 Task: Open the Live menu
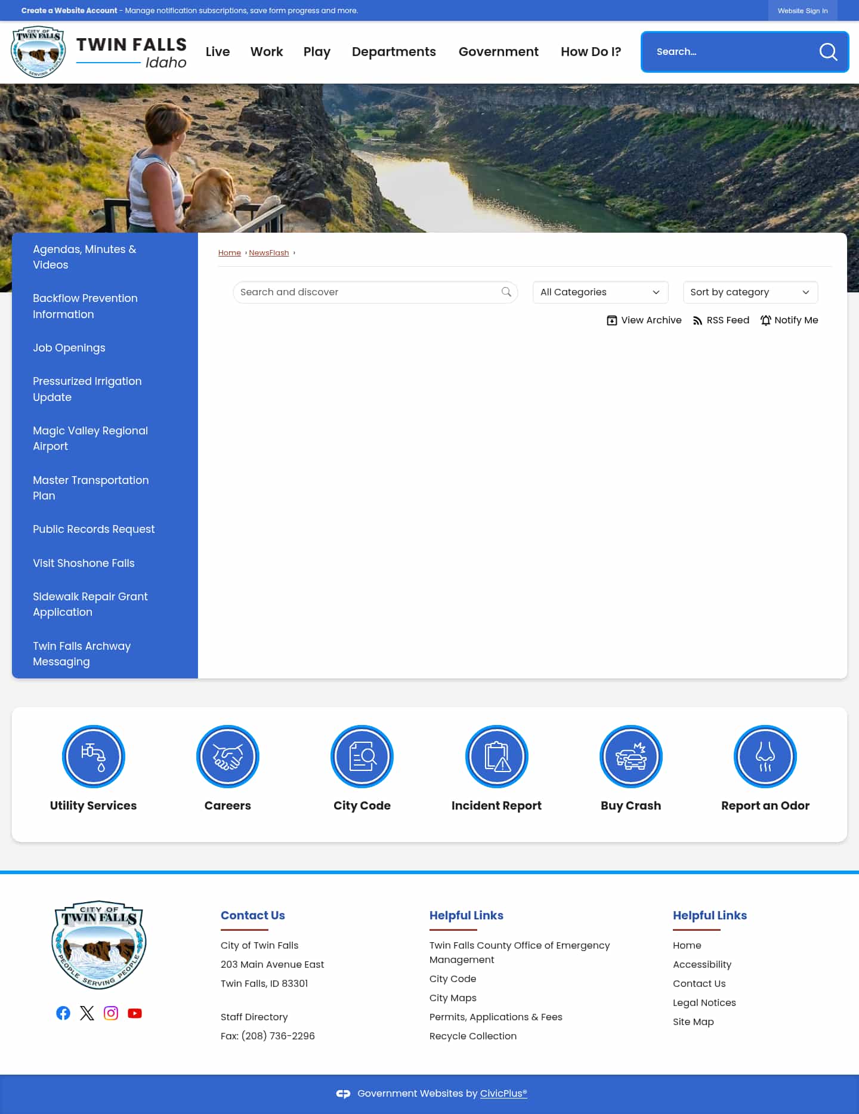(218, 52)
